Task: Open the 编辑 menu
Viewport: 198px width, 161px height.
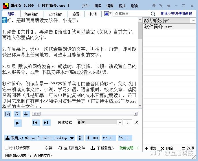Action: (x=110, y=6)
